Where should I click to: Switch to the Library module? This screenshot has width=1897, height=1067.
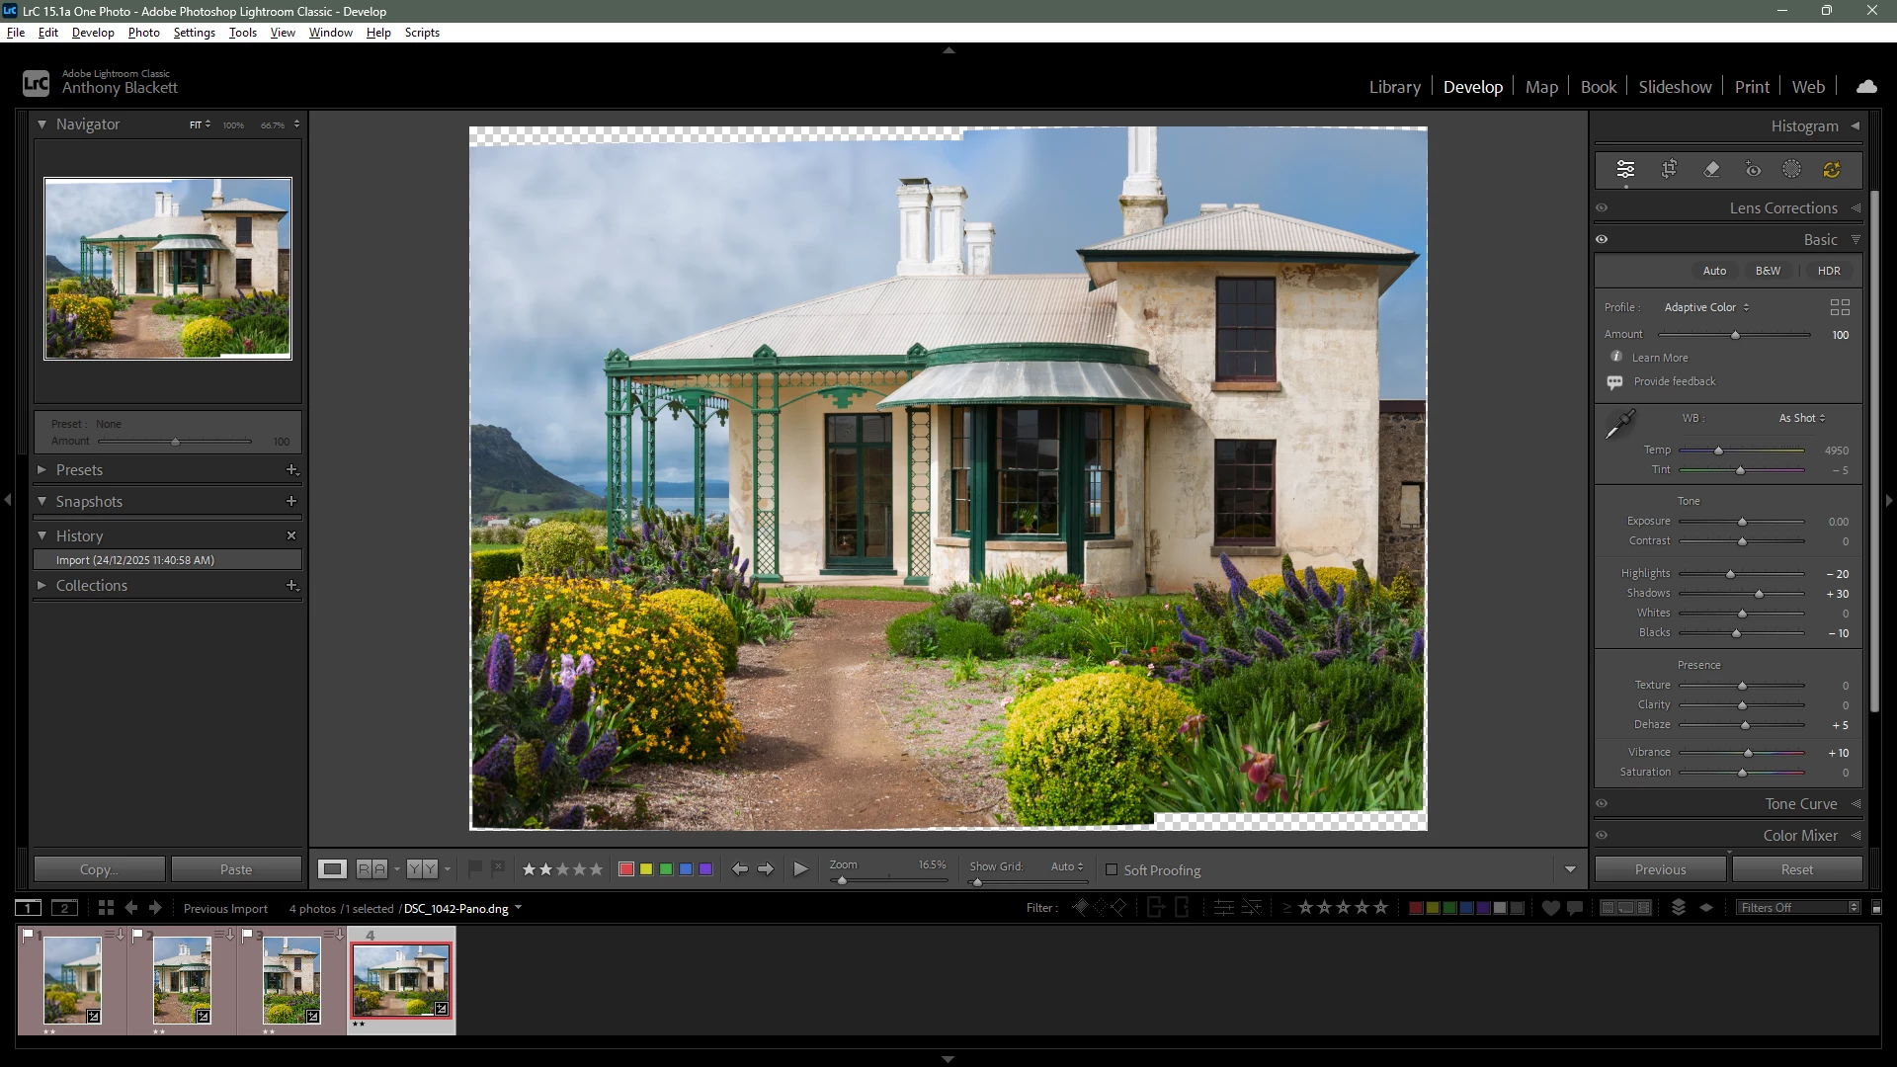1394,87
